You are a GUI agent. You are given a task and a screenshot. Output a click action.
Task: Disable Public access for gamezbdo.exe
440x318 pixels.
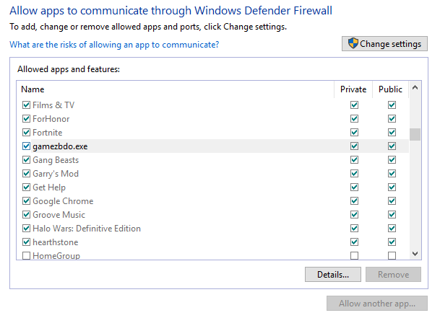click(x=392, y=146)
